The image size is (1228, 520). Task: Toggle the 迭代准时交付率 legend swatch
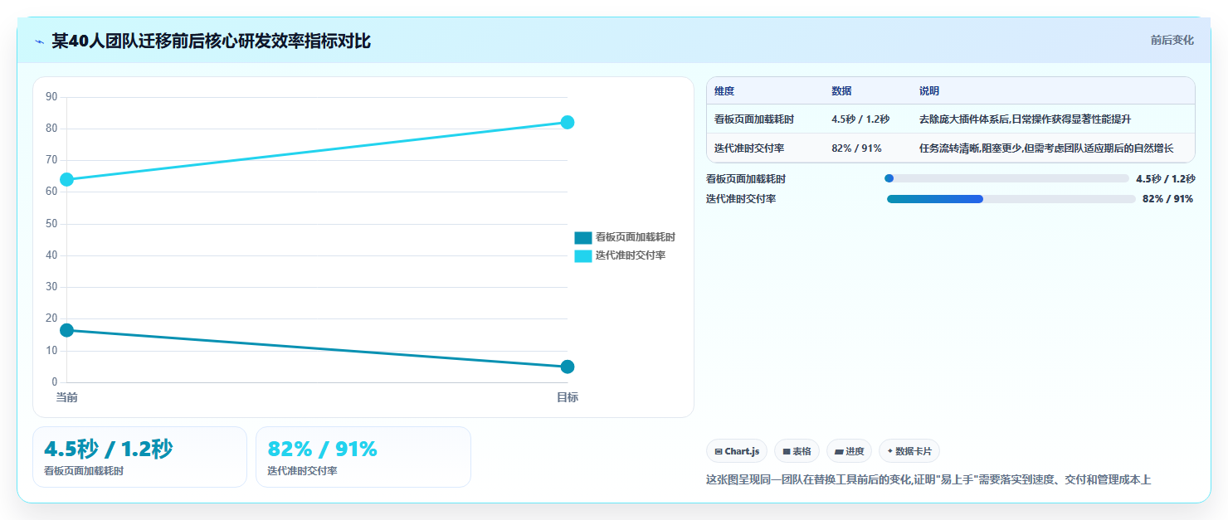point(583,255)
